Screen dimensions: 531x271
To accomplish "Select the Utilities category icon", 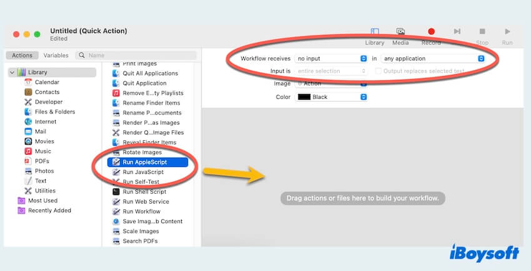I will 28,191.
